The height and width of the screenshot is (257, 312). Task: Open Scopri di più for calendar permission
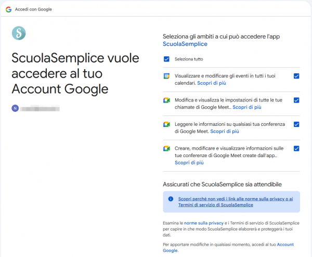coord(211,83)
